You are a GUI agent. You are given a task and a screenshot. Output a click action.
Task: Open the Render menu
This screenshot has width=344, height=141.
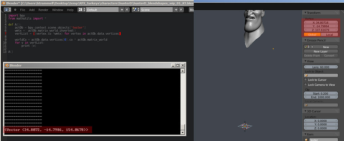tap(44, 10)
